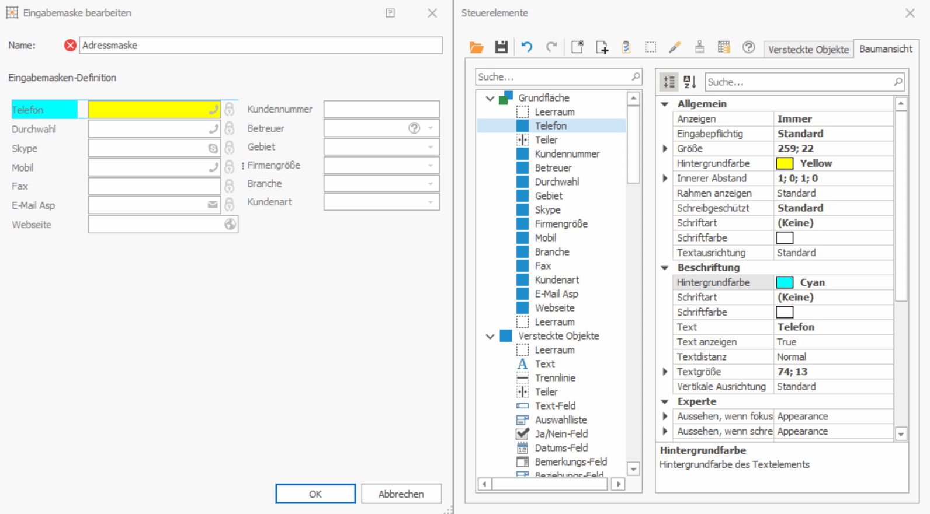Open the Kundenart dropdown
This screenshot has width=930, height=514.
(431, 202)
